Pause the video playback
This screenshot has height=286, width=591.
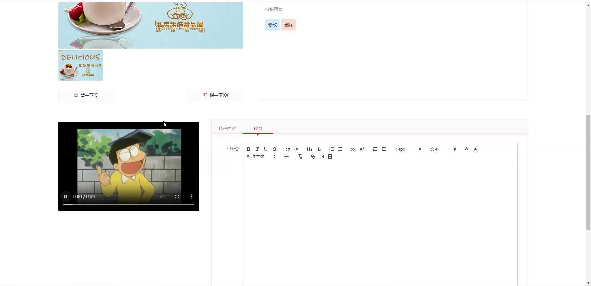tap(66, 197)
